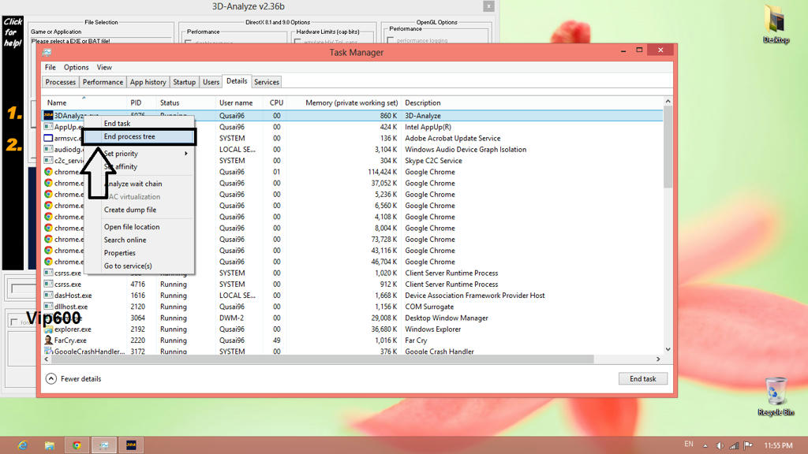808x454 pixels.
Task: Click the End task button at bottom right
Action: pyautogui.click(x=643, y=379)
